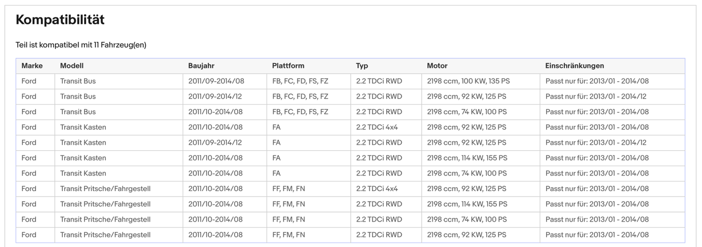The image size is (702, 247).
Task: Select the Plattform column header
Action: point(288,66)
